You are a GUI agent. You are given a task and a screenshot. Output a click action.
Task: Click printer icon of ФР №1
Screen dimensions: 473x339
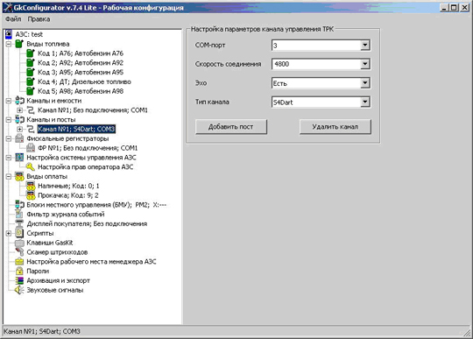pos(31,148)
